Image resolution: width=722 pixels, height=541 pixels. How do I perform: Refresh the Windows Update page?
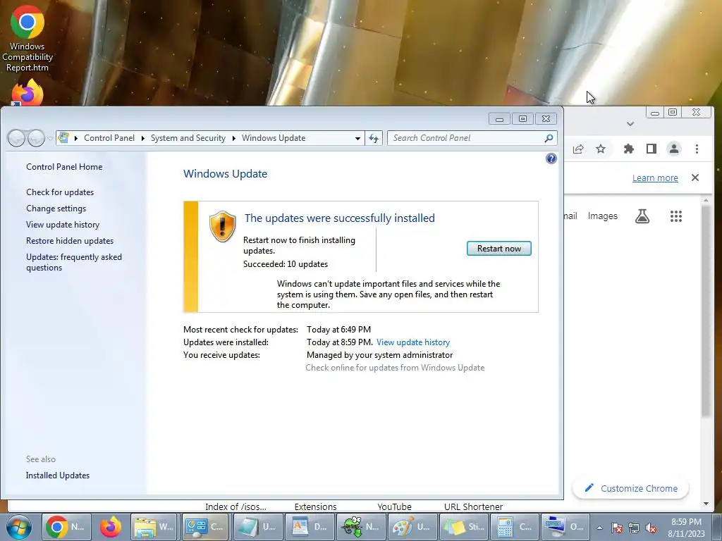click(x=374, y=138)
